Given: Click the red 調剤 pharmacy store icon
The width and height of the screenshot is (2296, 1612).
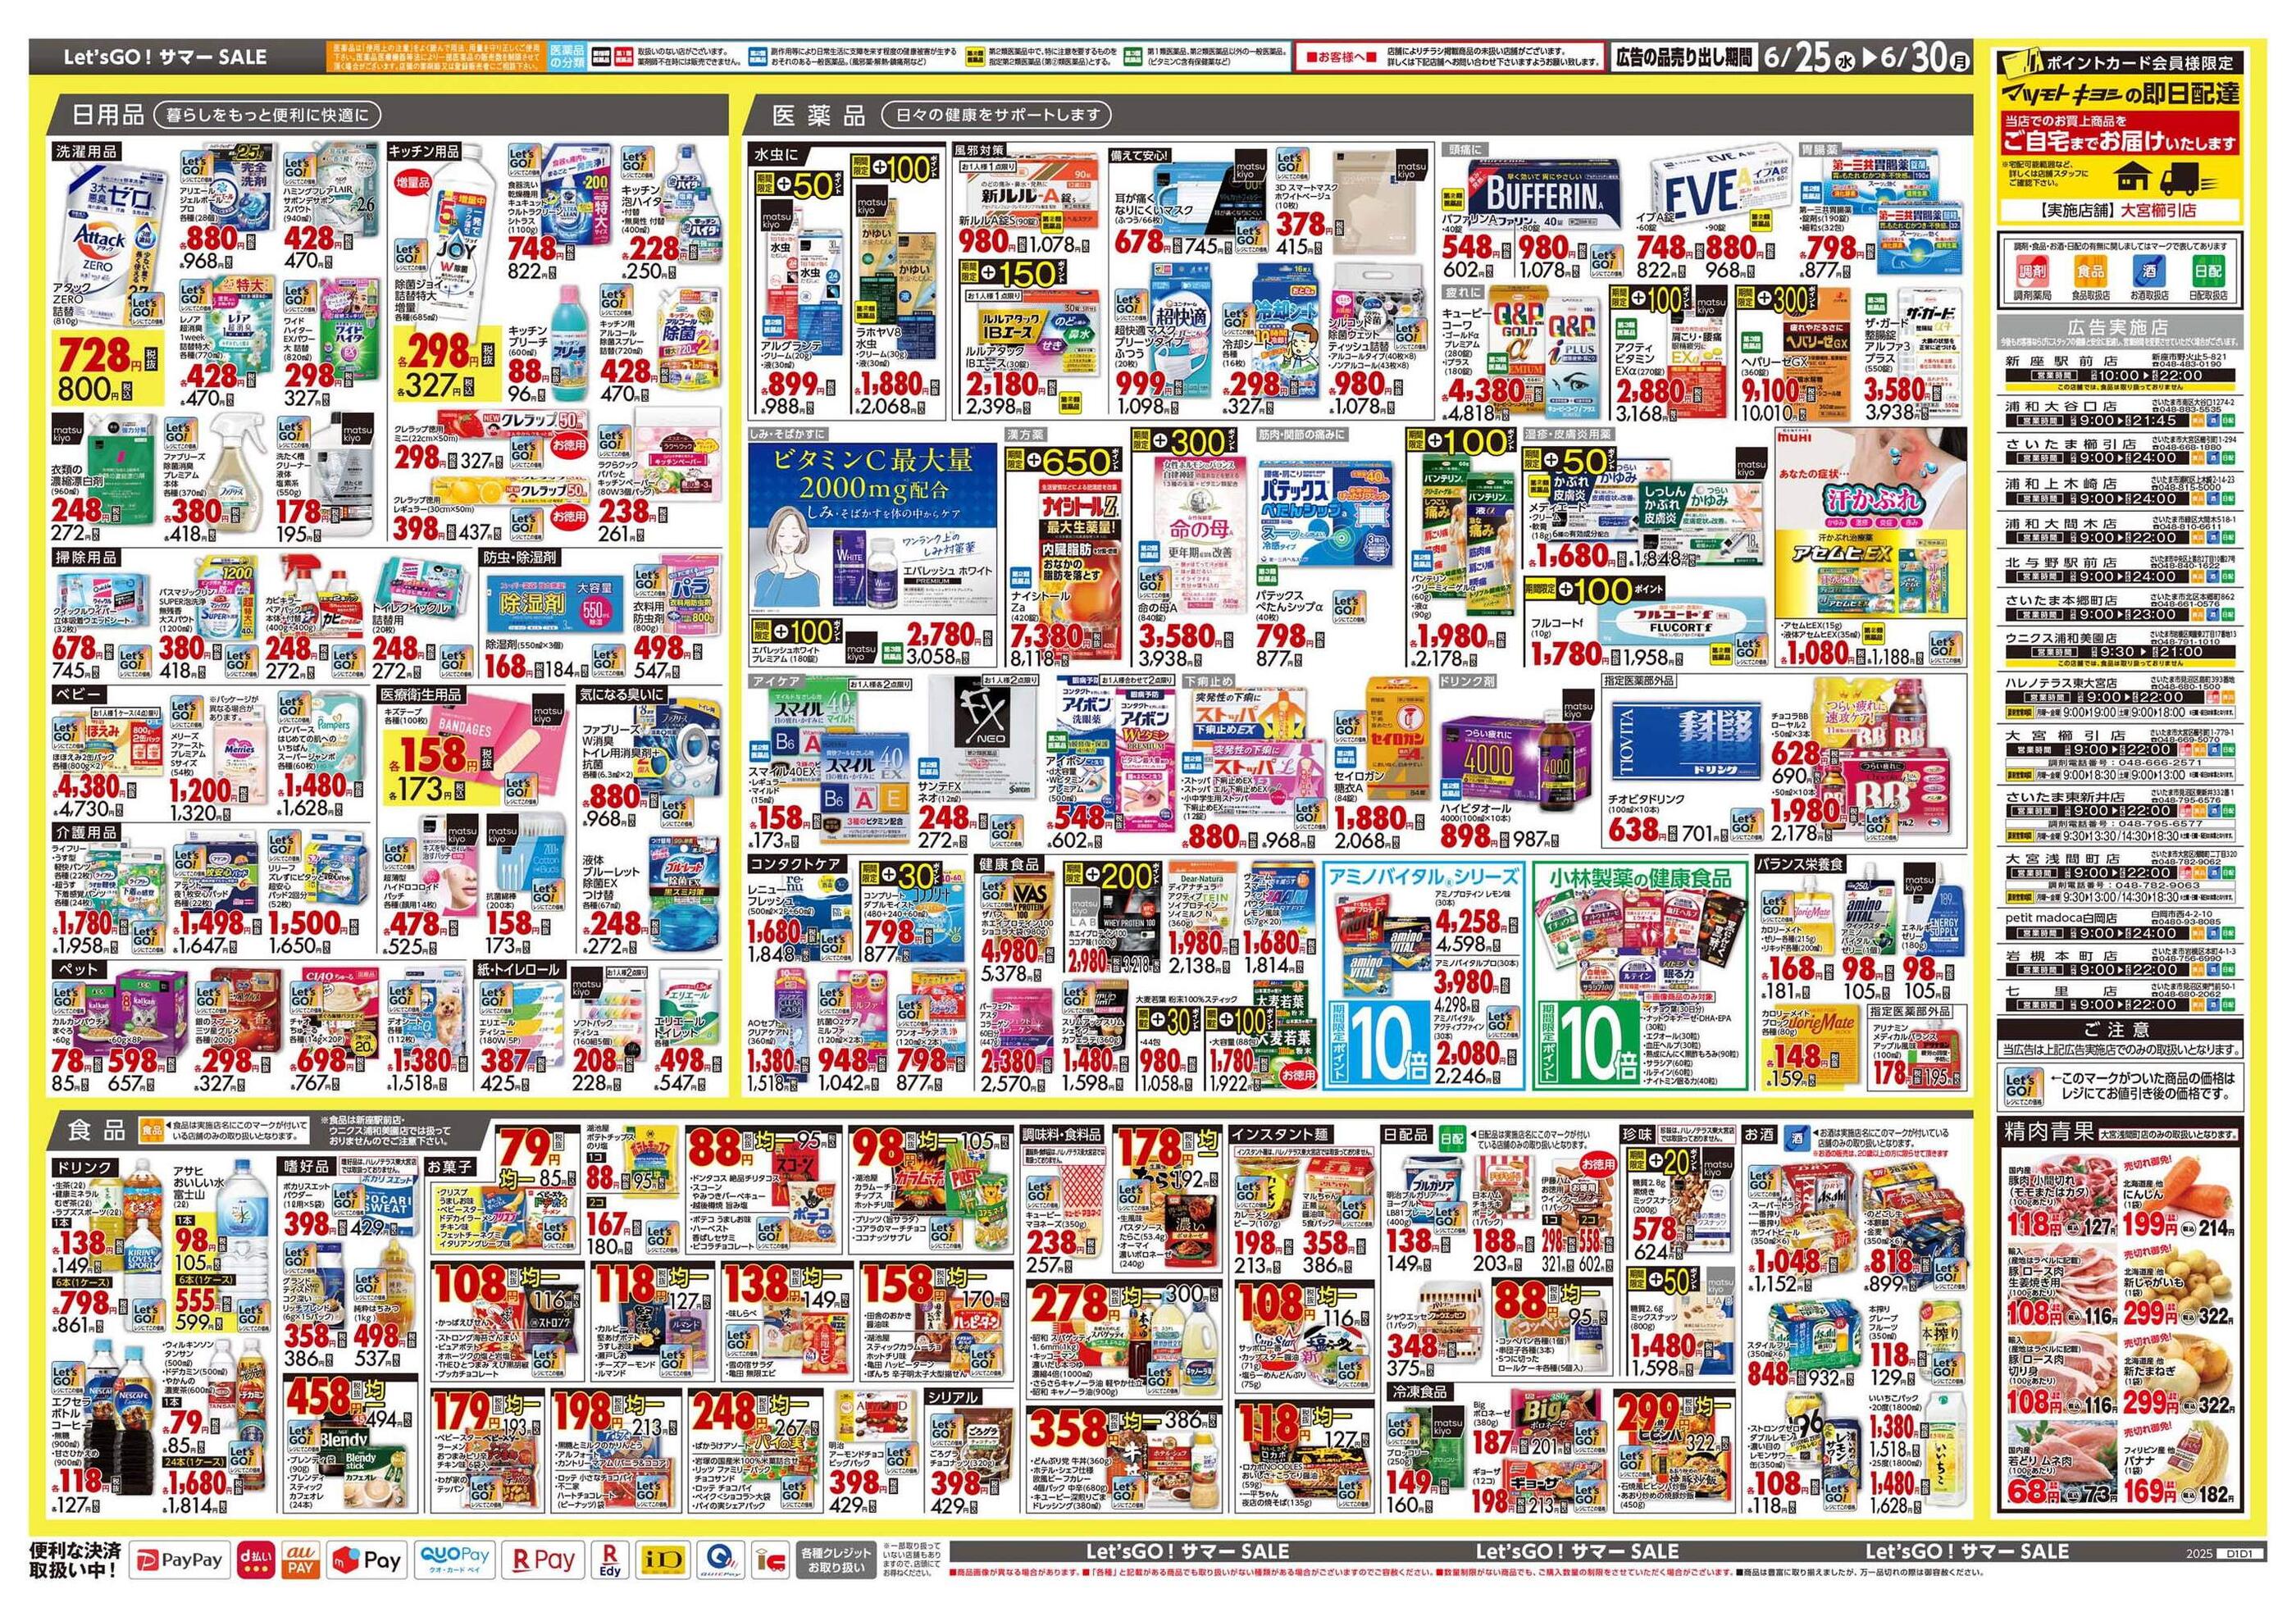Looking at the screenshot, I should pyautogui.click(x=2031, y=272).
